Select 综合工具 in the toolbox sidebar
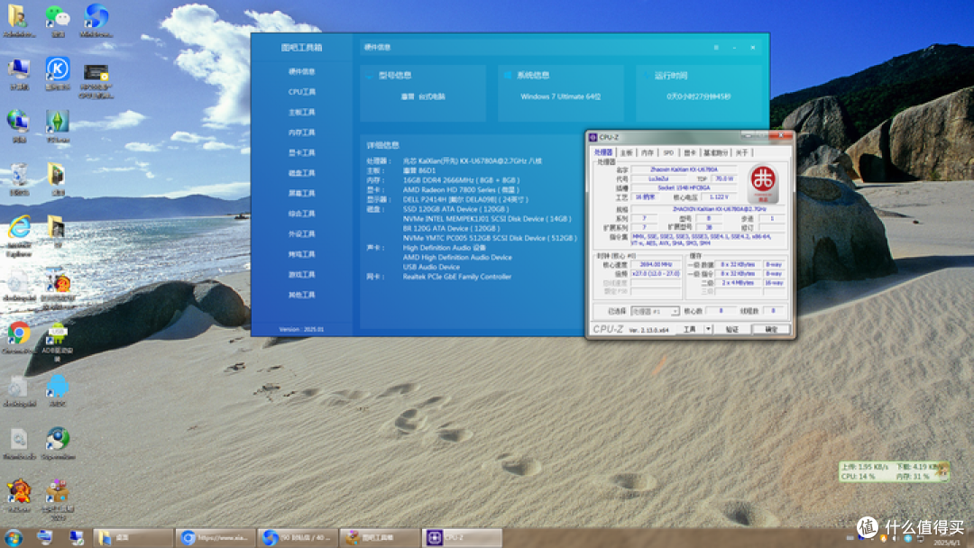974x548 pixels. click(x=302, y=214)
